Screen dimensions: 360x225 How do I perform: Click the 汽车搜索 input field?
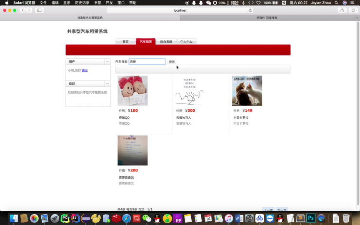pyautogui.click(x=147, y=62)
